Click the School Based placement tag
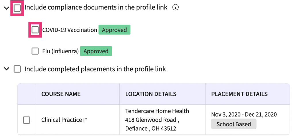293x138 pixels. pyautogui.click(x=233, y=124)
